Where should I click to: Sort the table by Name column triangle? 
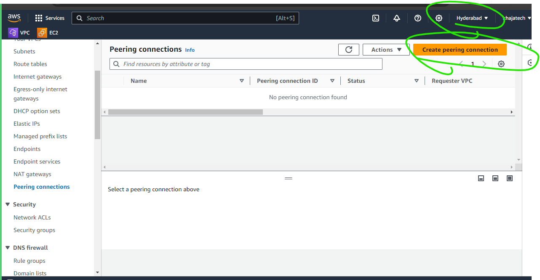pos(242,81)
